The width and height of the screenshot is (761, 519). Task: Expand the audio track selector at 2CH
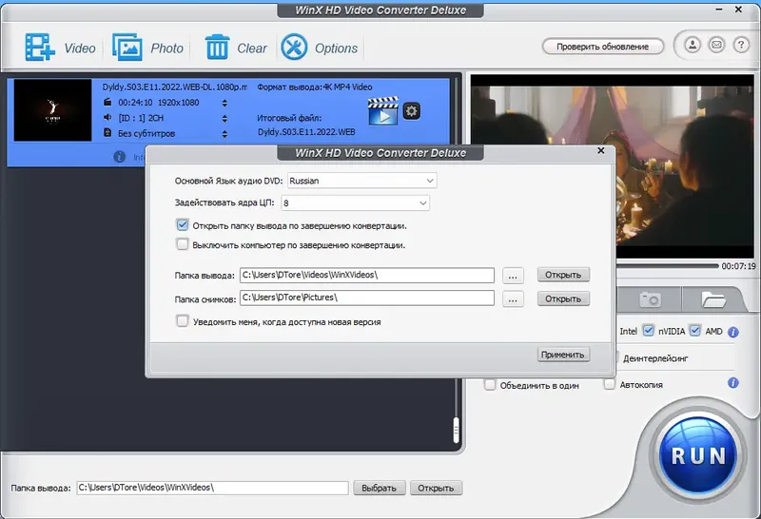pyautogui.click(x=224, y=119)
